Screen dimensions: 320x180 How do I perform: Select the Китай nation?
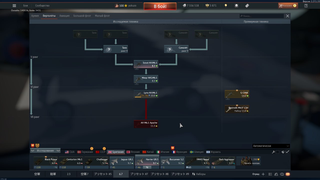click(x=148, y=152)
